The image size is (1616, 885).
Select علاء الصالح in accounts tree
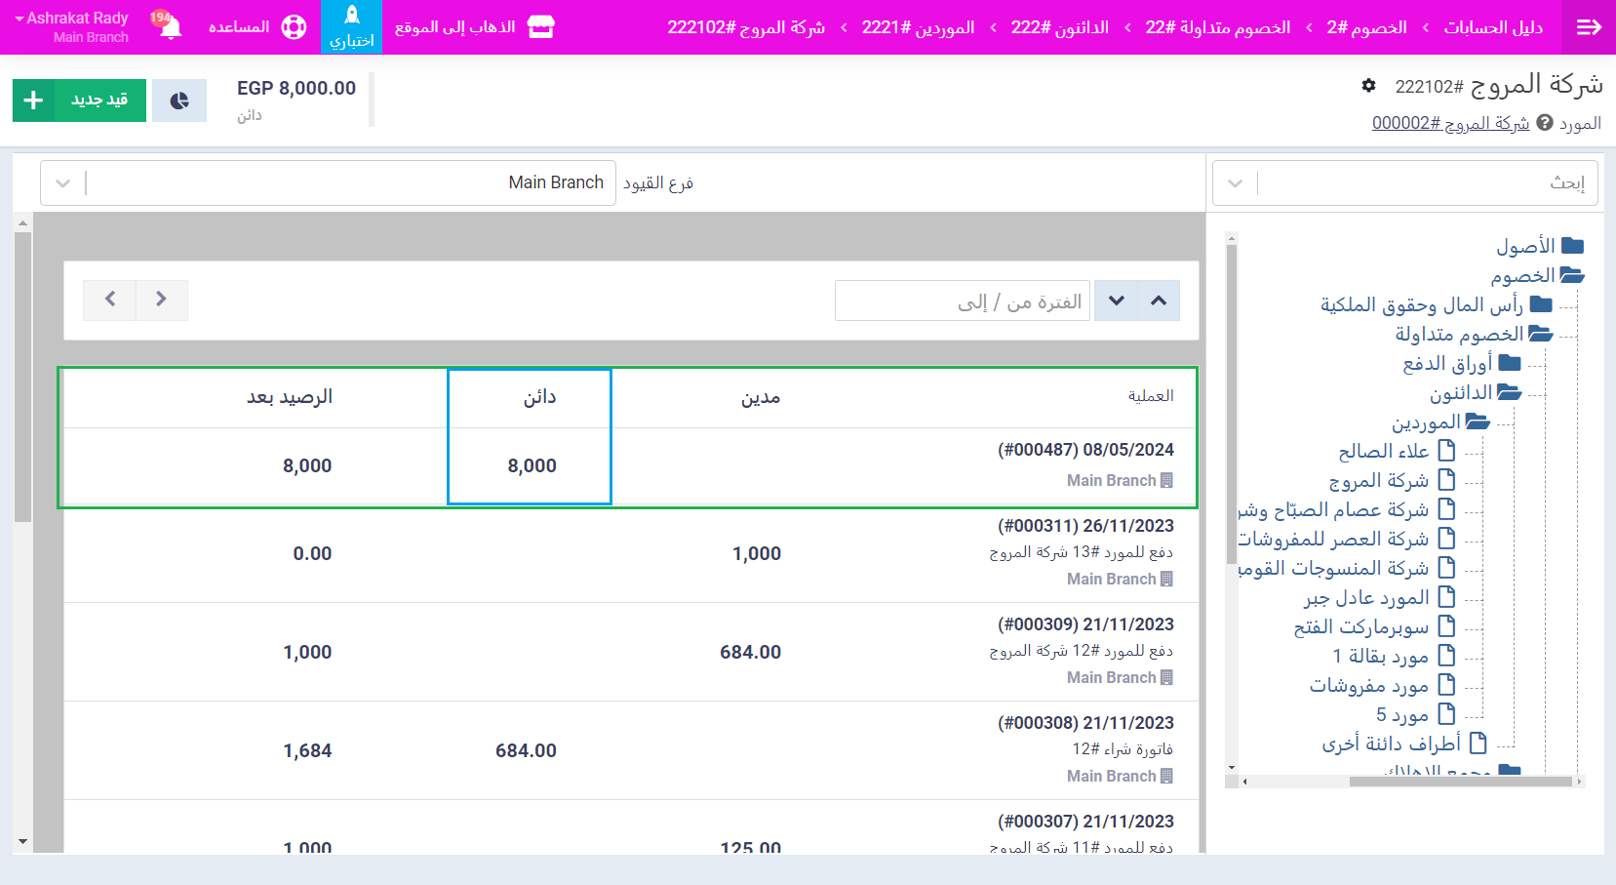point(1383,451)
